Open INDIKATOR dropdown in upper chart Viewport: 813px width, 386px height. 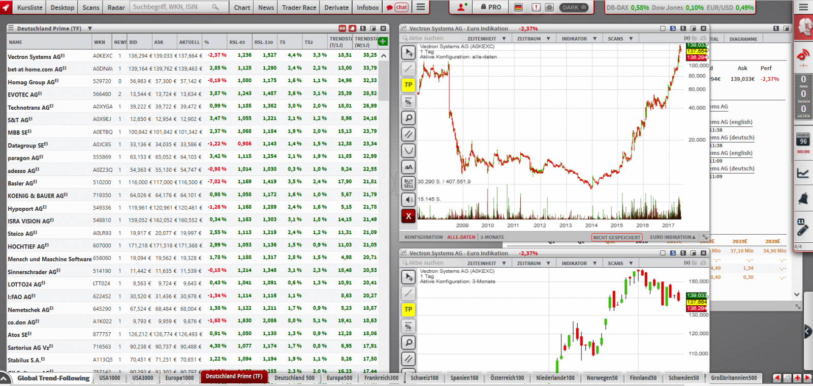579,39
